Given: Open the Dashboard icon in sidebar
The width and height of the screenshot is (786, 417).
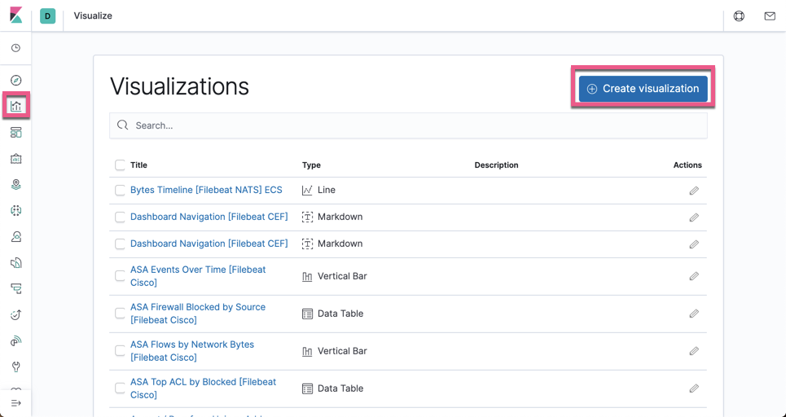Looking at the screenshot, I should pyautogui.click(x=16, y=132).
